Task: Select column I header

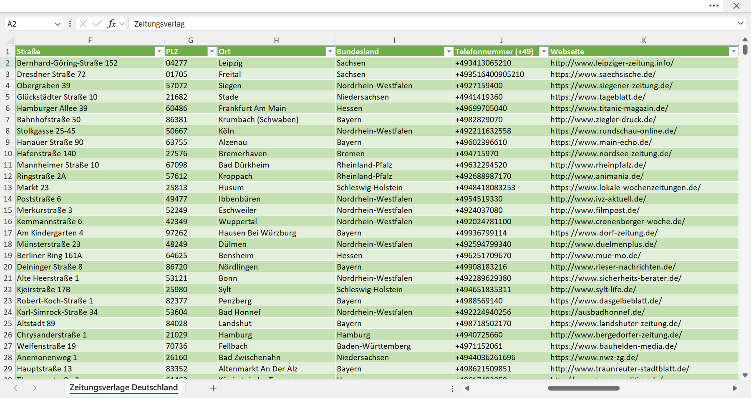Action: click(x=394, y=40)
